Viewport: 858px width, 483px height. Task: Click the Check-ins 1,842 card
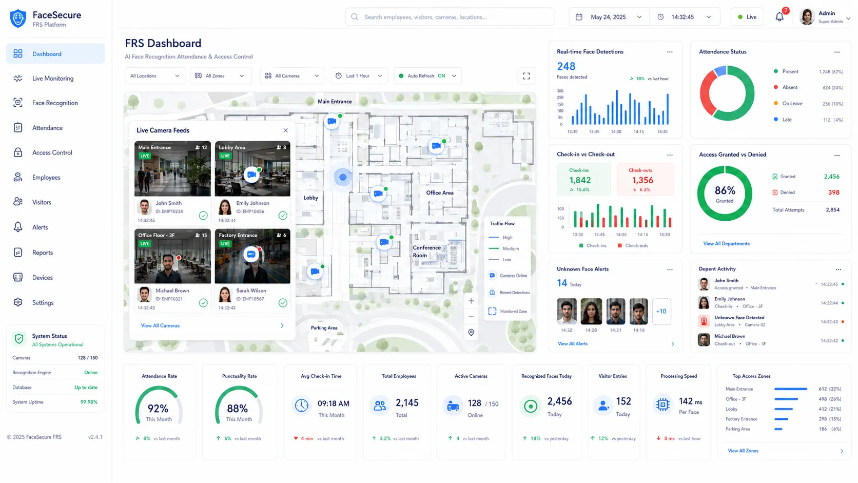(x=584, y=179)
